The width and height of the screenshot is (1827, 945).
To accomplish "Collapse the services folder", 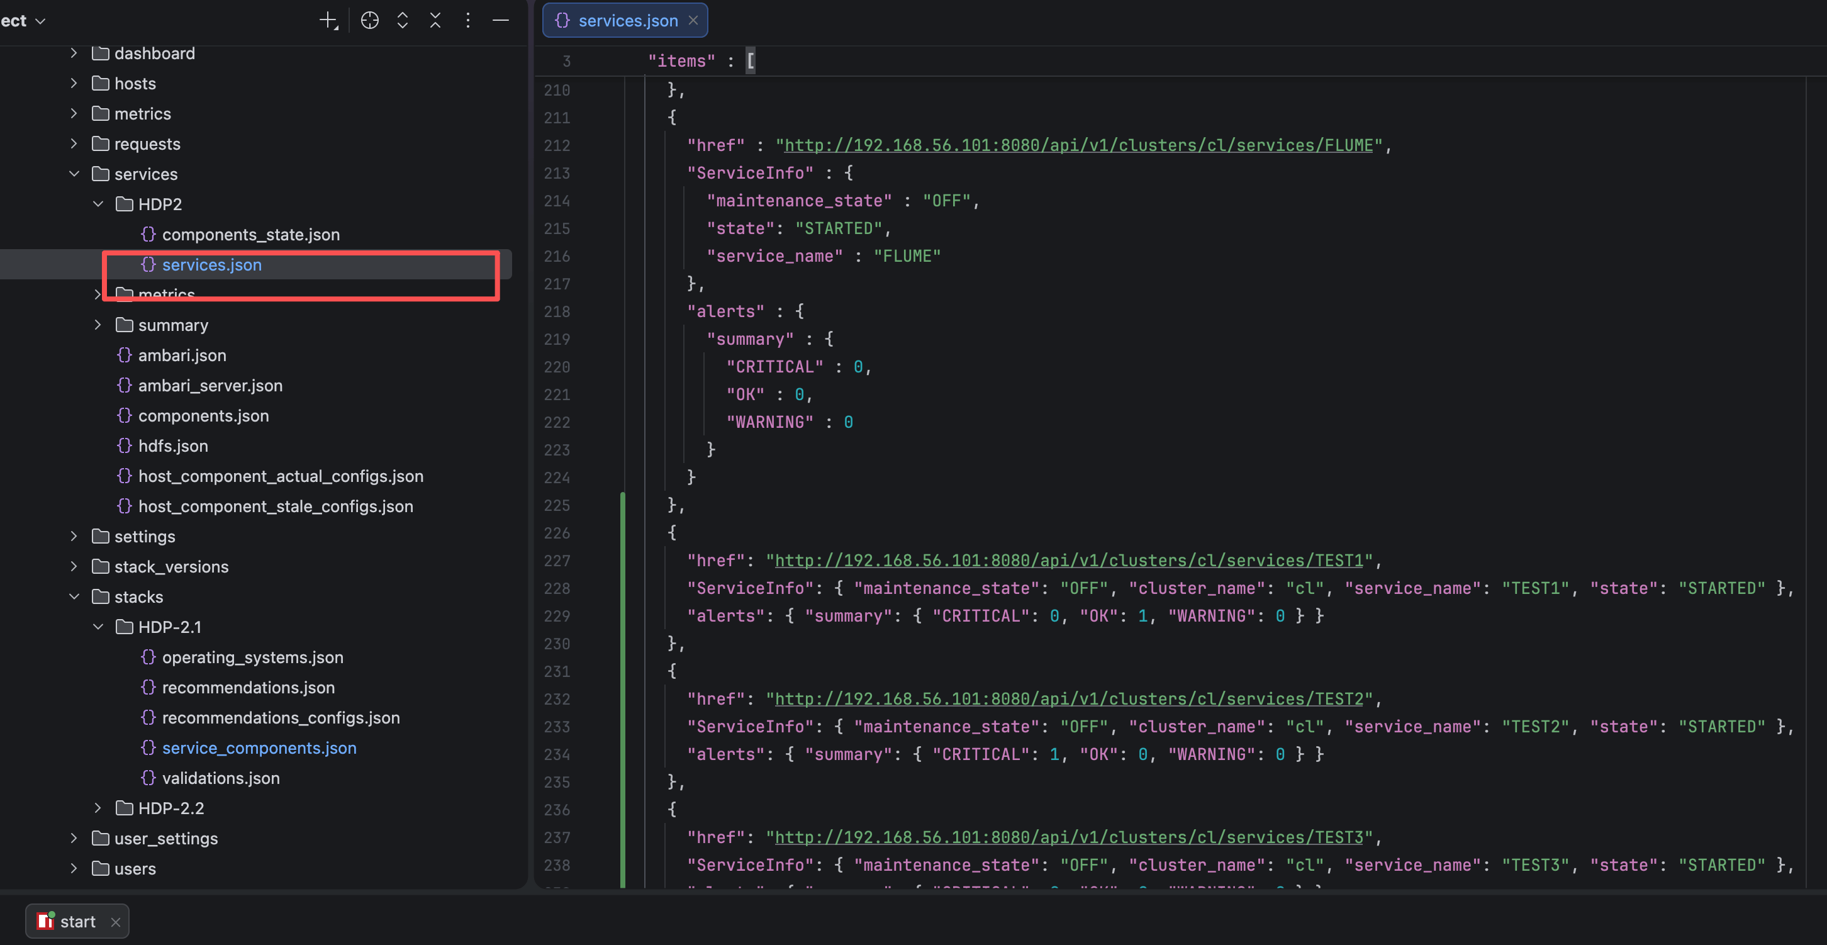I will click(74, 174).
